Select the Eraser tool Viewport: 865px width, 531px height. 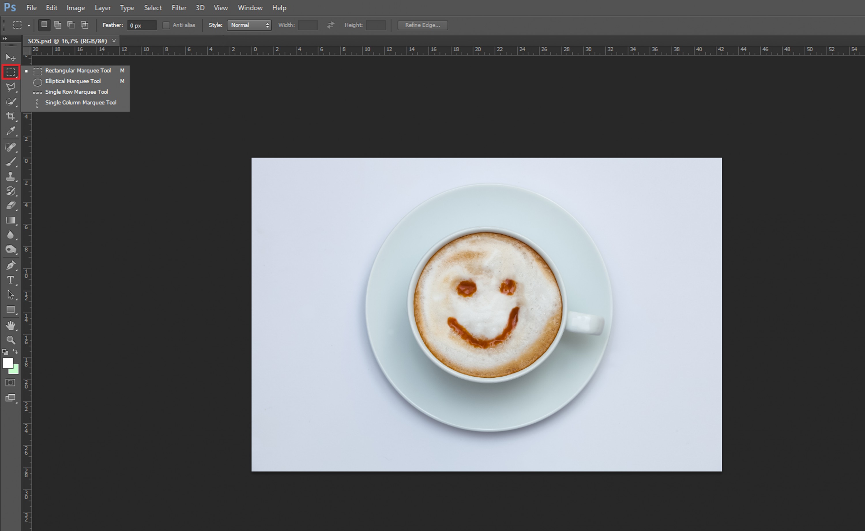click(x=11, y=206)
